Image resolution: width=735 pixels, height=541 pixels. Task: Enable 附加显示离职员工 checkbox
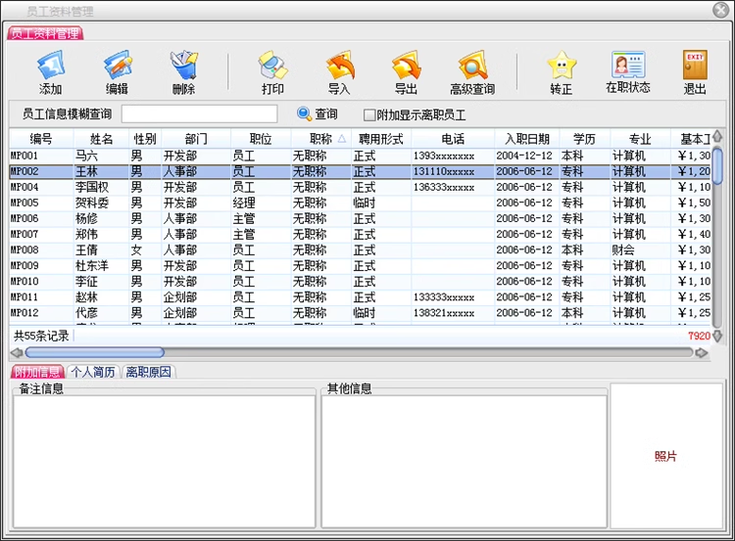pos(369,114)
